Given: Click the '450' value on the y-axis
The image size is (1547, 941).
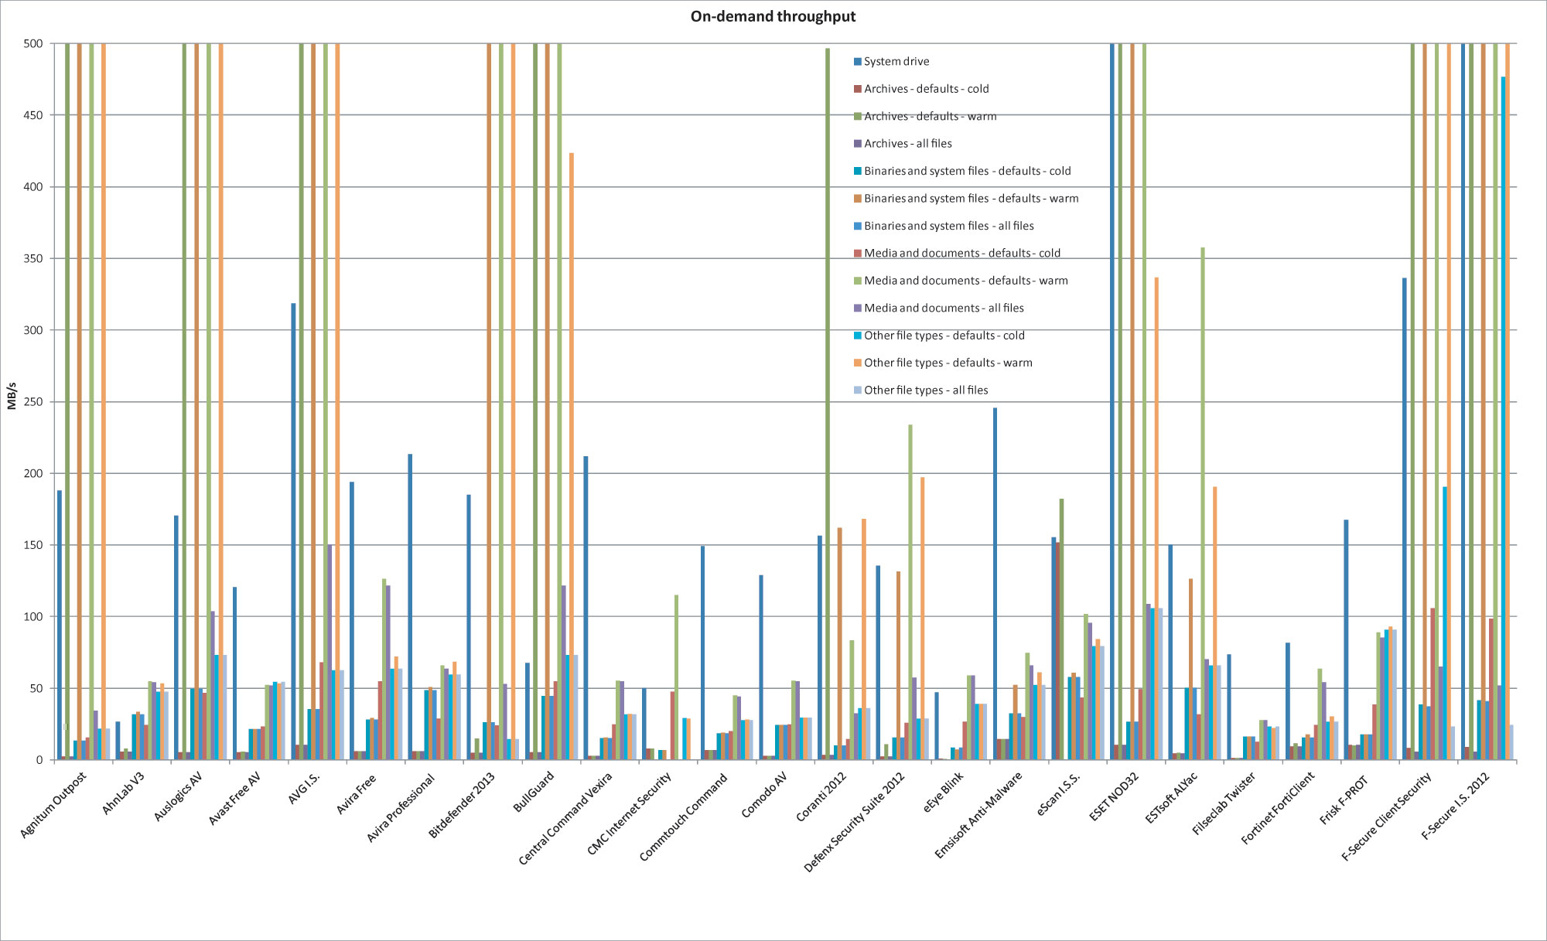Looking at the screenshot, I should tap(33, 115).
